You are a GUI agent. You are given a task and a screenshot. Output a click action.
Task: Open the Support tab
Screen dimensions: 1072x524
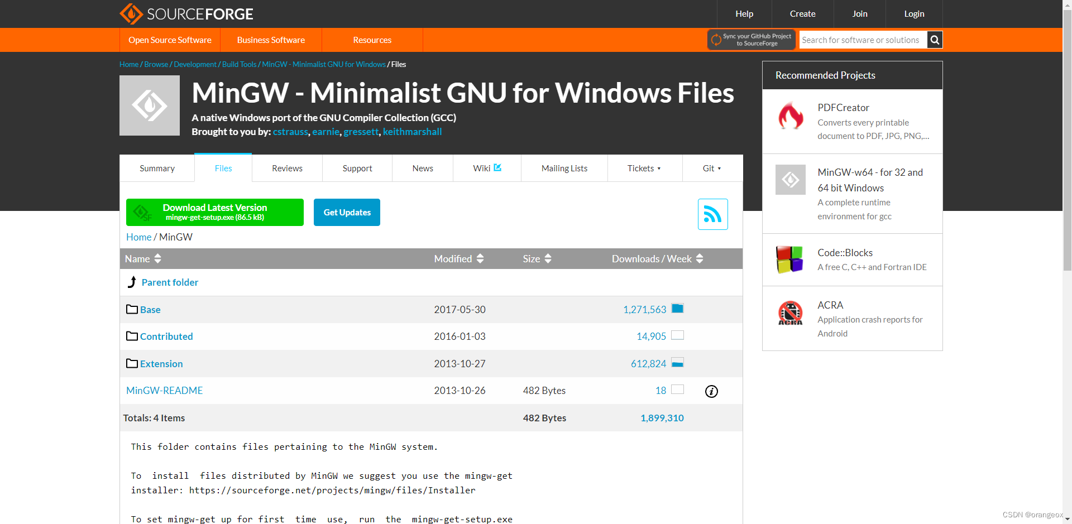pos(357,169)
